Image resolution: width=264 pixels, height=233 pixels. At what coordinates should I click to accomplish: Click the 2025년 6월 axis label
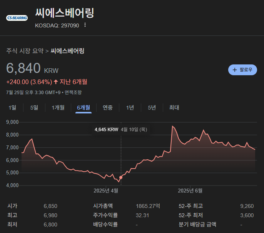coord(190,191)
